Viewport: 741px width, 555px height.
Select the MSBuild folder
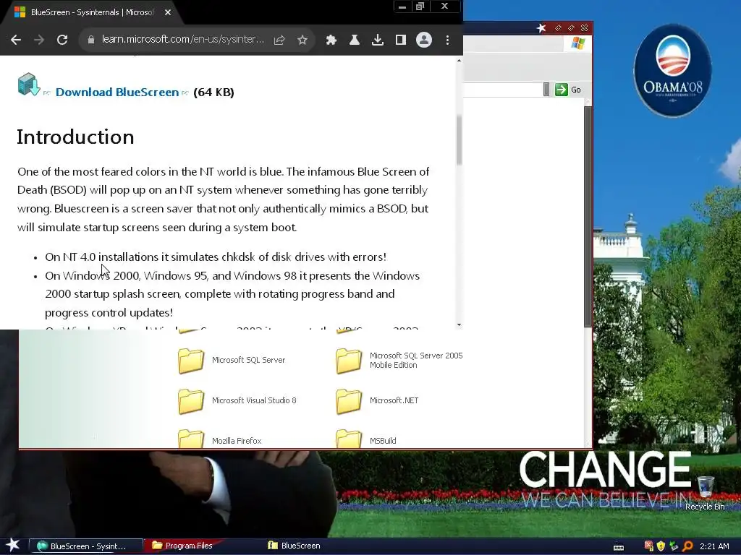(366, 439)
